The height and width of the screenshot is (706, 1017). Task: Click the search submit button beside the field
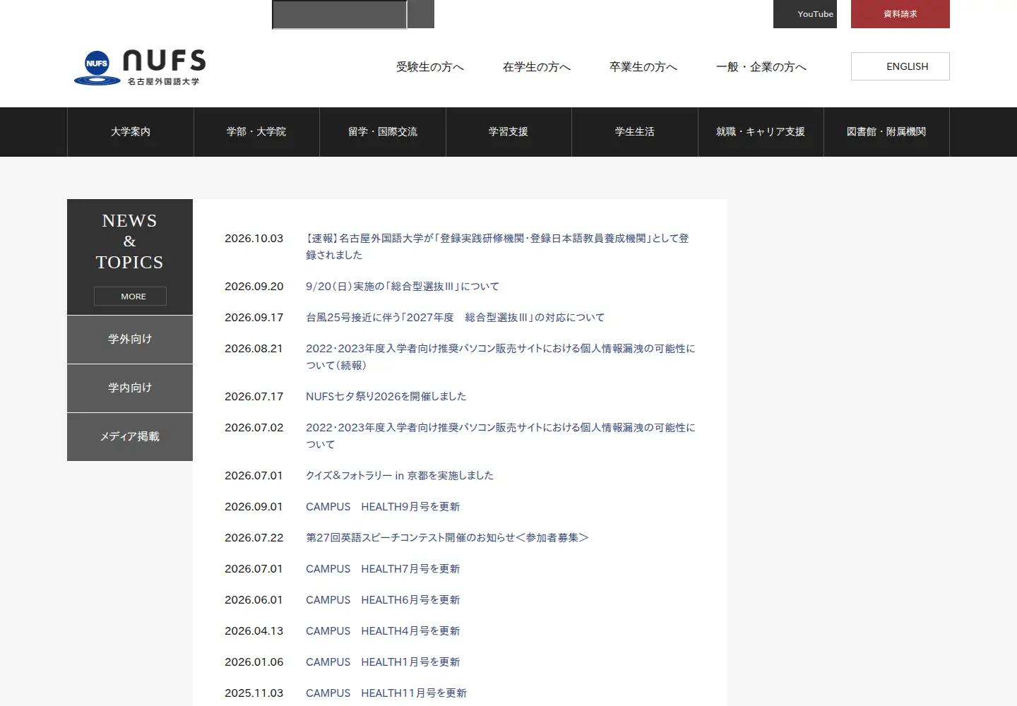point(421,14)
